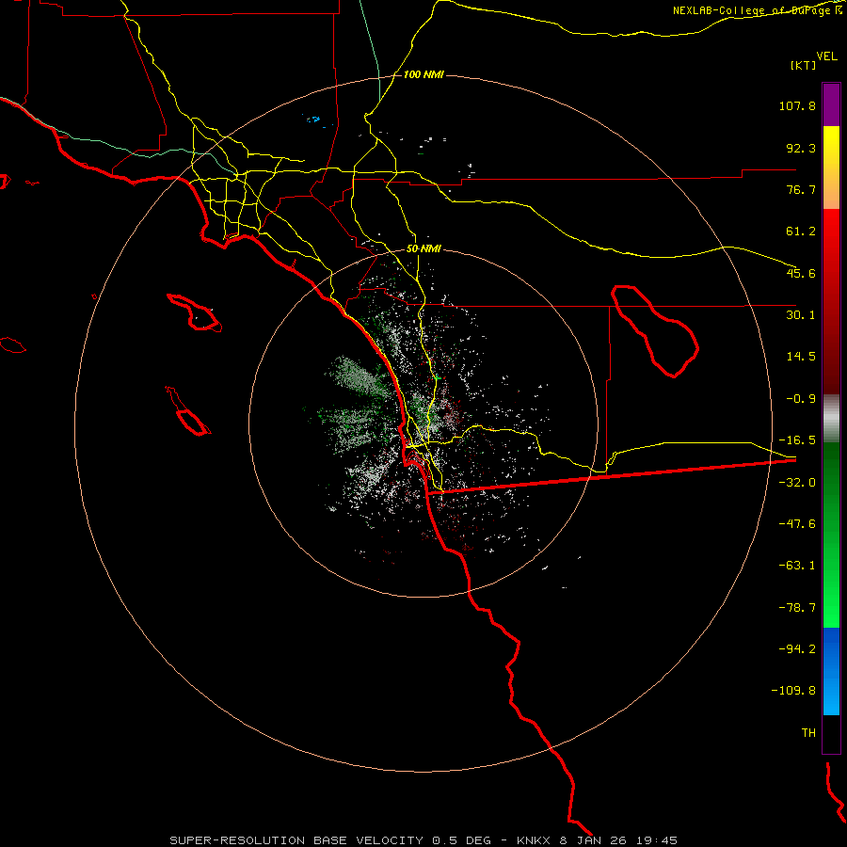Viewport: 847px width, 847px height.
Task: Select the 14.5 scale value
Action: pyautogui.click(x=801, y=357)
